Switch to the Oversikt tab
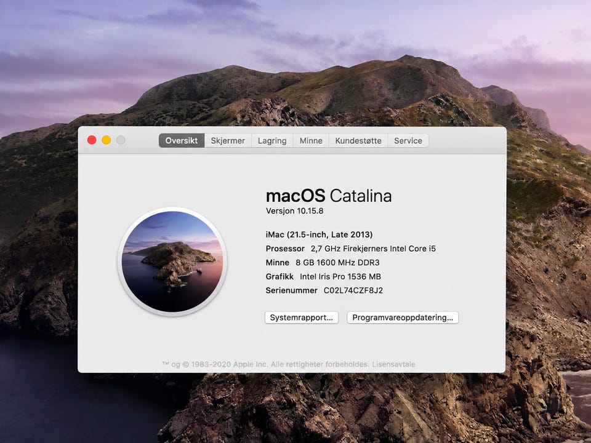The image size is (591, 443). [x=182, y=140]
